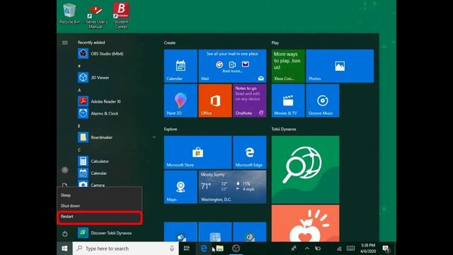Image resolution: width=453 pixels, height=255 pixels.
Task: Switch to OBS Studio on the taskbar
Action: [236, 249]
